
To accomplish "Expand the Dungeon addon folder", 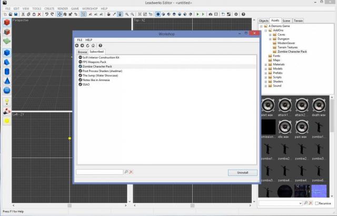I will pyautogui.click(x=270, y=39).
